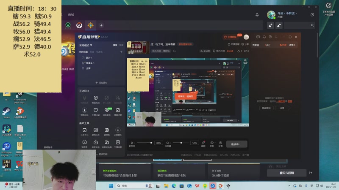Click the microphone icon beside volume slider
Viewport: 339px width, 190px height.
(132, 143)
